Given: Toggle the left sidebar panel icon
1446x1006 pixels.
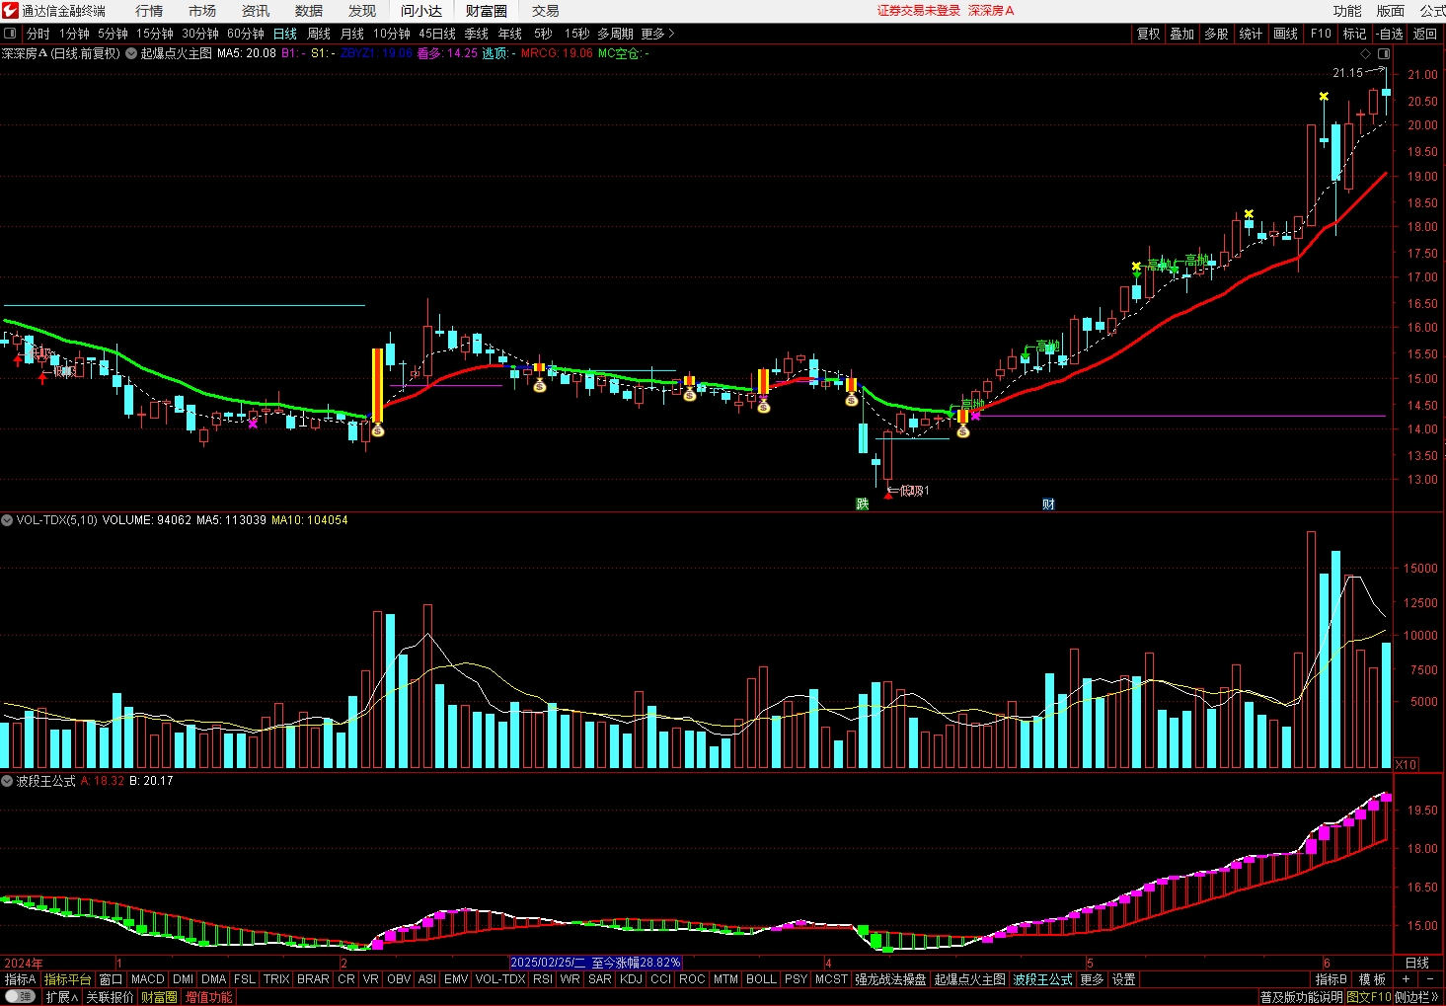Looking at the screenshot, I should [10, 34].
